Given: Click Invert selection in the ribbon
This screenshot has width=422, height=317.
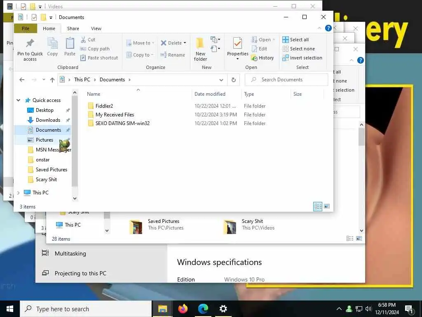Looking at the screenshot, I should point(302,58).
